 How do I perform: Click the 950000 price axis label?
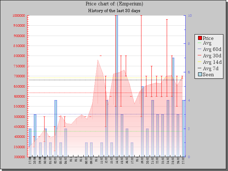19,25
